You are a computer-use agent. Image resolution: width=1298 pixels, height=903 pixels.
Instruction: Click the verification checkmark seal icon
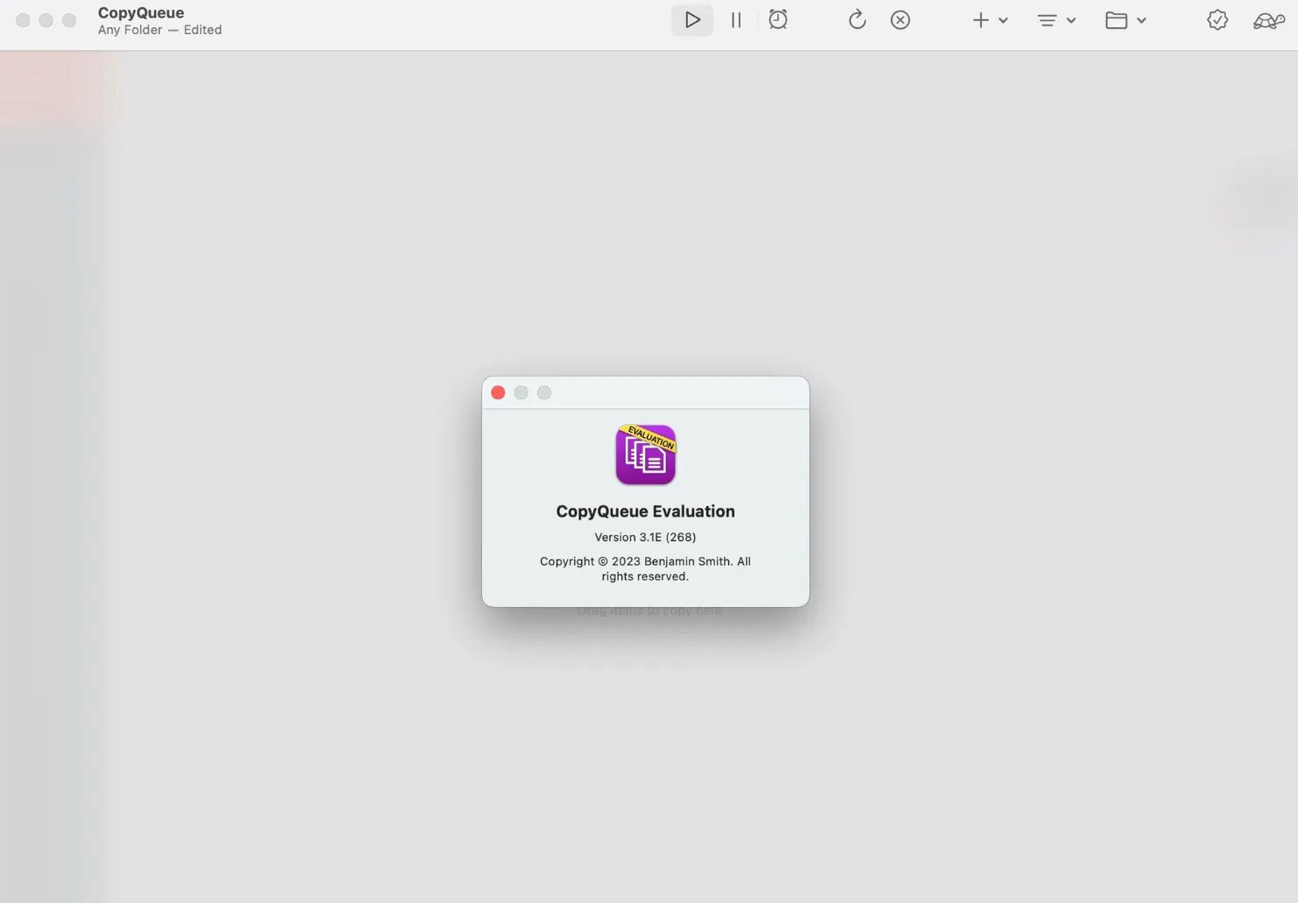tap(1217, 20)
